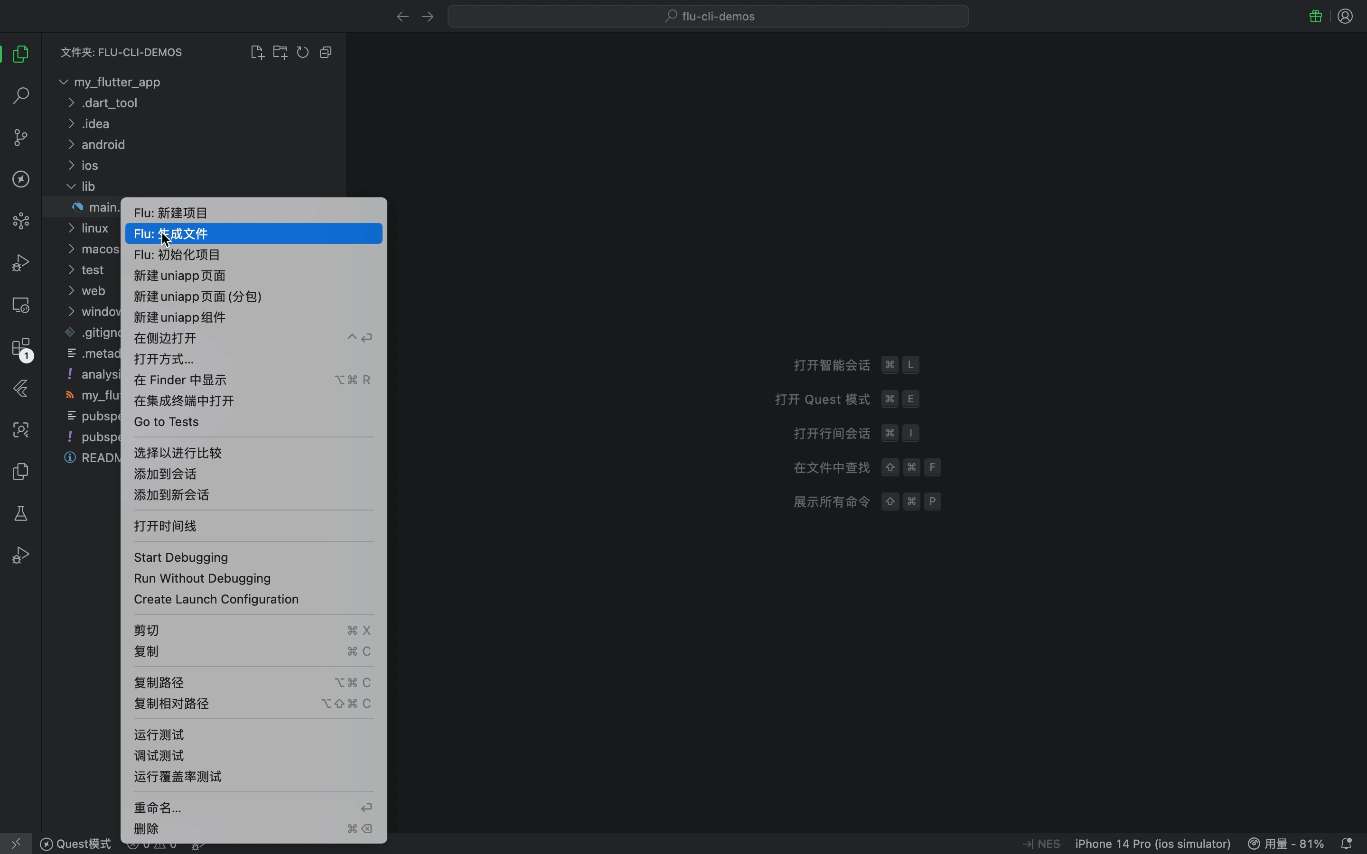Choose 'Go to Tests' in the menu
The height and width of the screenshot is (854, 1367).
tap(167, 422)
